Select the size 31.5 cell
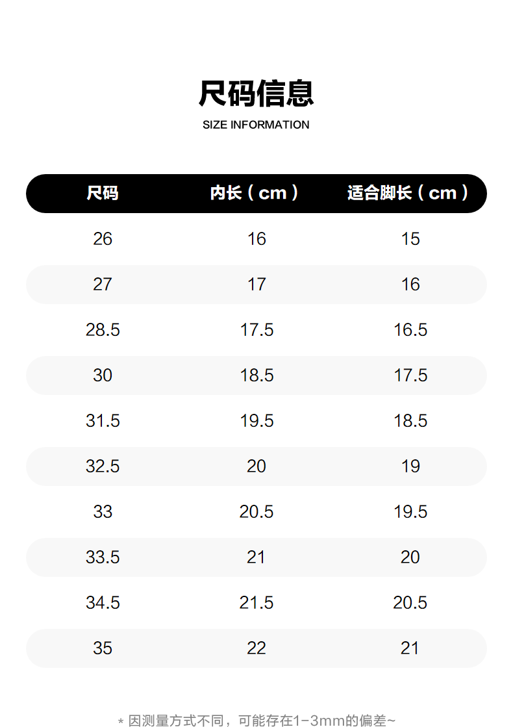 tap(103, 421)
